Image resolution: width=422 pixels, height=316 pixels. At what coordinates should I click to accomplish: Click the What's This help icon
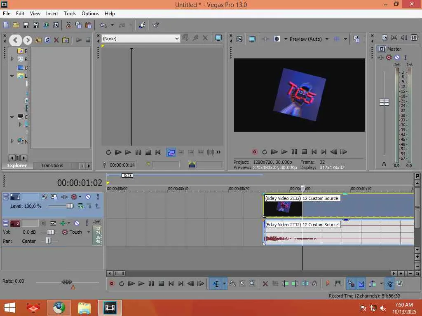point(155,25)
